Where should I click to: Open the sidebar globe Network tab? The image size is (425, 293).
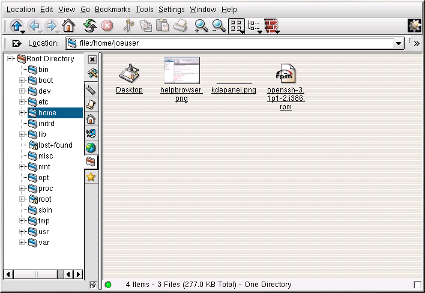91,148
